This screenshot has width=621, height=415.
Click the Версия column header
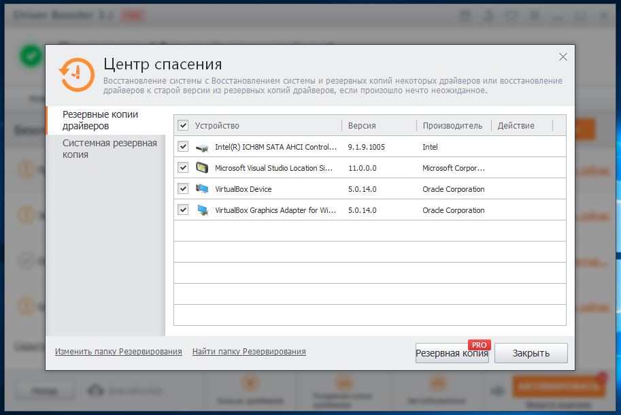362,126
